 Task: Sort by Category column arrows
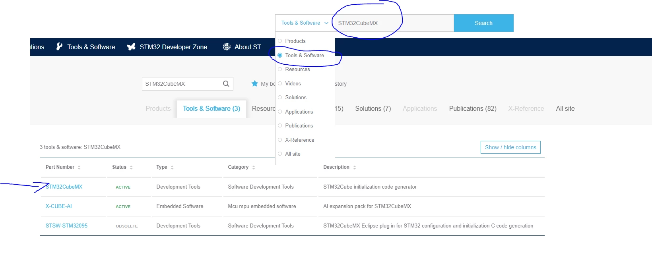[x=254, y=168]
